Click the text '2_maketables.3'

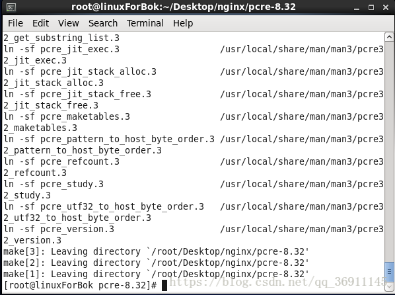[x=40, y=128]
